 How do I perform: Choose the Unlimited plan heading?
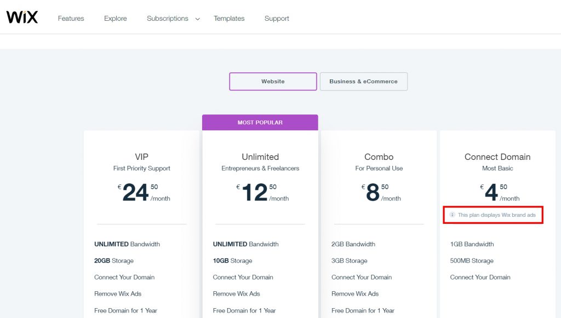click(260, 157)
